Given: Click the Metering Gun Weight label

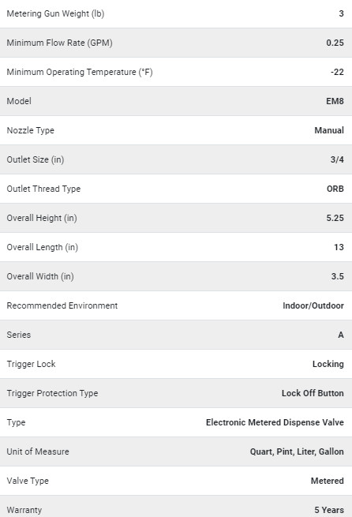Looking at the screenshot, I should click(55, 14).
